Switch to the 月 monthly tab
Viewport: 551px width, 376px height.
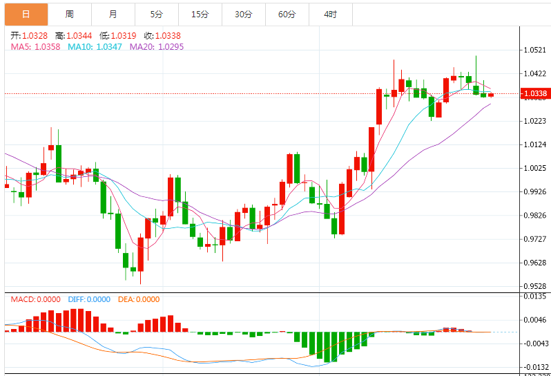113,15
